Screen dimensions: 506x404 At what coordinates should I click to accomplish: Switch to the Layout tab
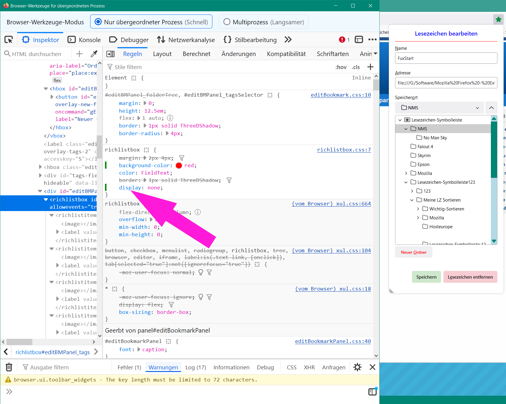pos(162,54)
